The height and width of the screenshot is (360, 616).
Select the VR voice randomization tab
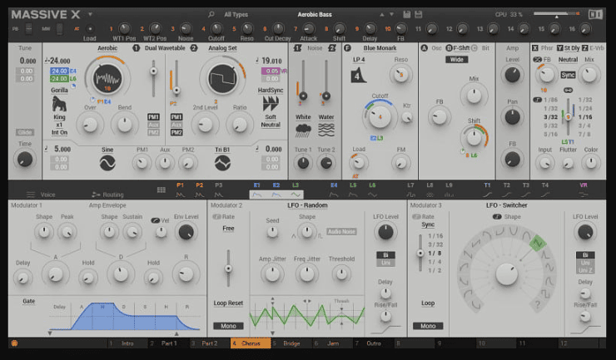pyautogui.click(x=584, y=190)
